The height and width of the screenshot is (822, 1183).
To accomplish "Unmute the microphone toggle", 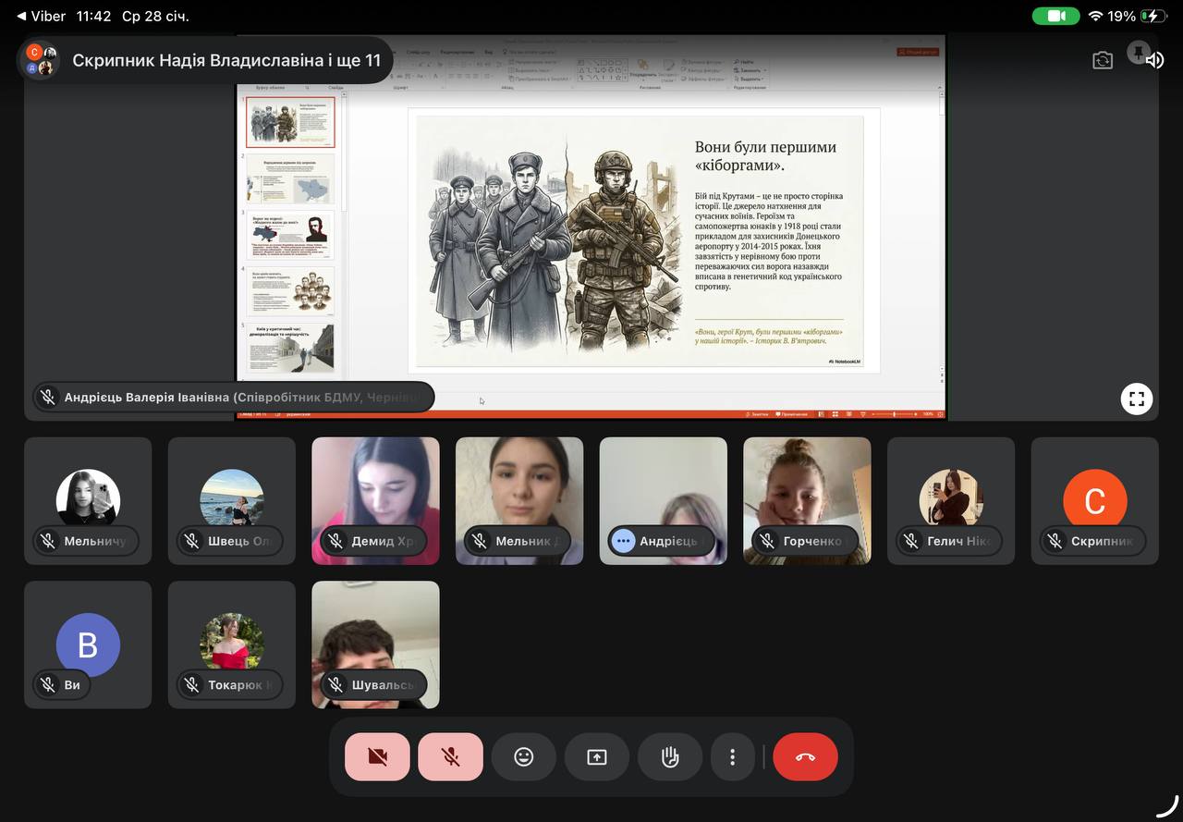I will (450, 757).
